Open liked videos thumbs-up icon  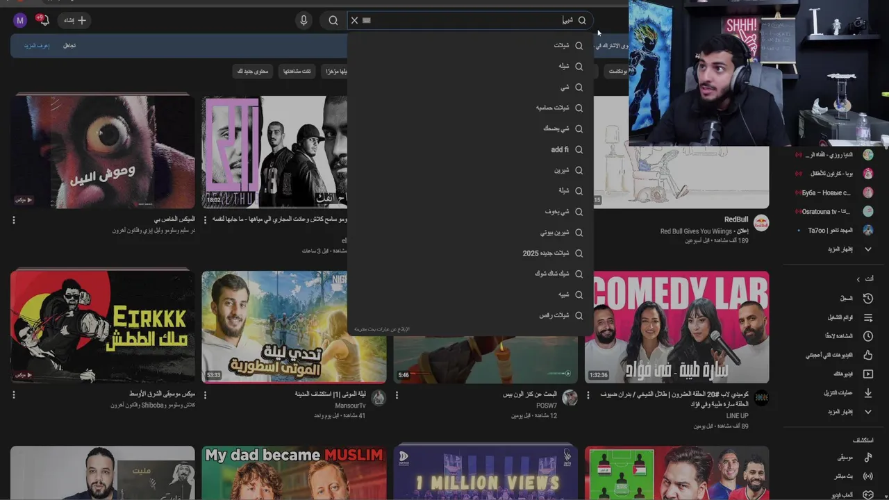tap(867, 355)
